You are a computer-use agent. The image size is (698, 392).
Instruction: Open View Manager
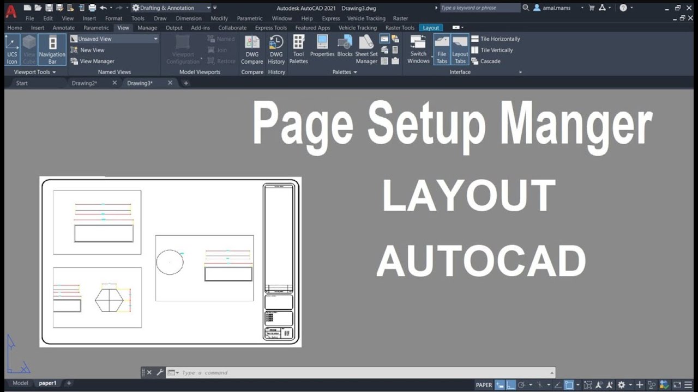click(x=92, y=61)
